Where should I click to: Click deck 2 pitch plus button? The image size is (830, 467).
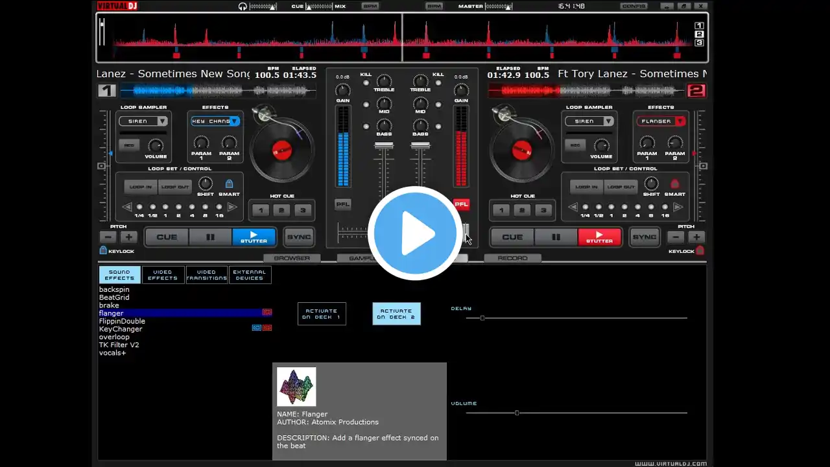(697, 237)
